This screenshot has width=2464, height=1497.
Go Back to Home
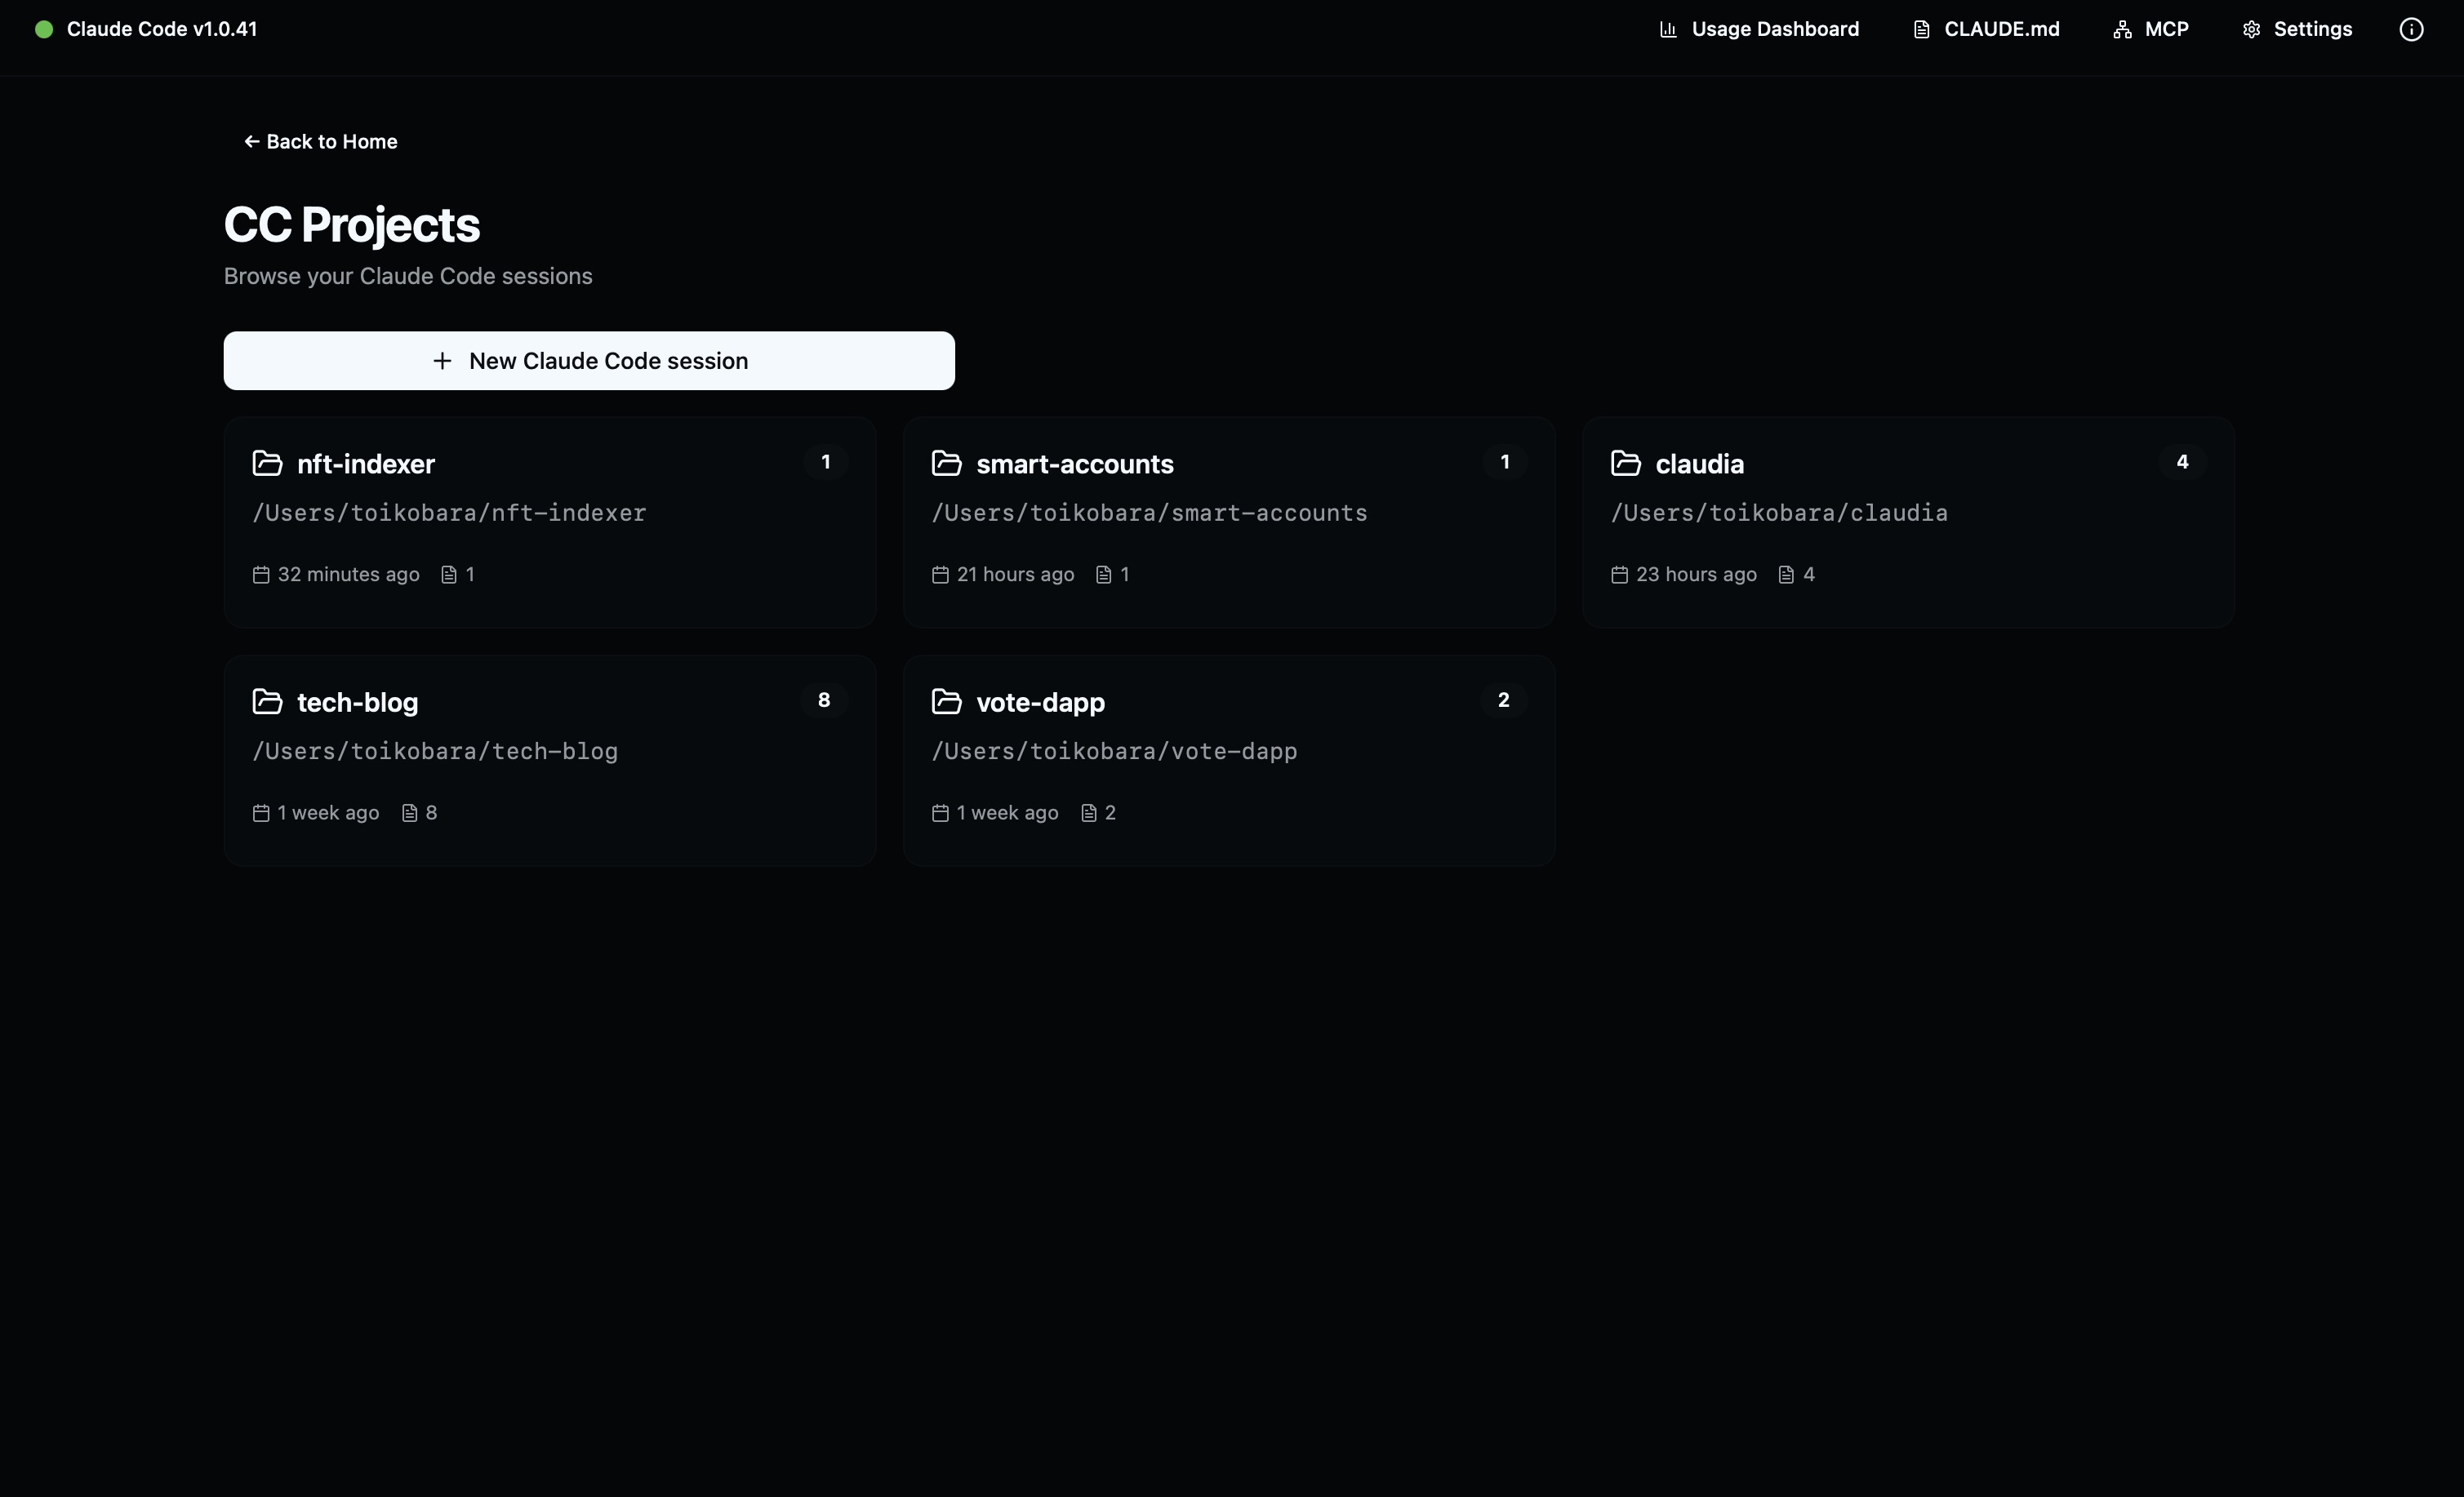[x=320, y=141]
